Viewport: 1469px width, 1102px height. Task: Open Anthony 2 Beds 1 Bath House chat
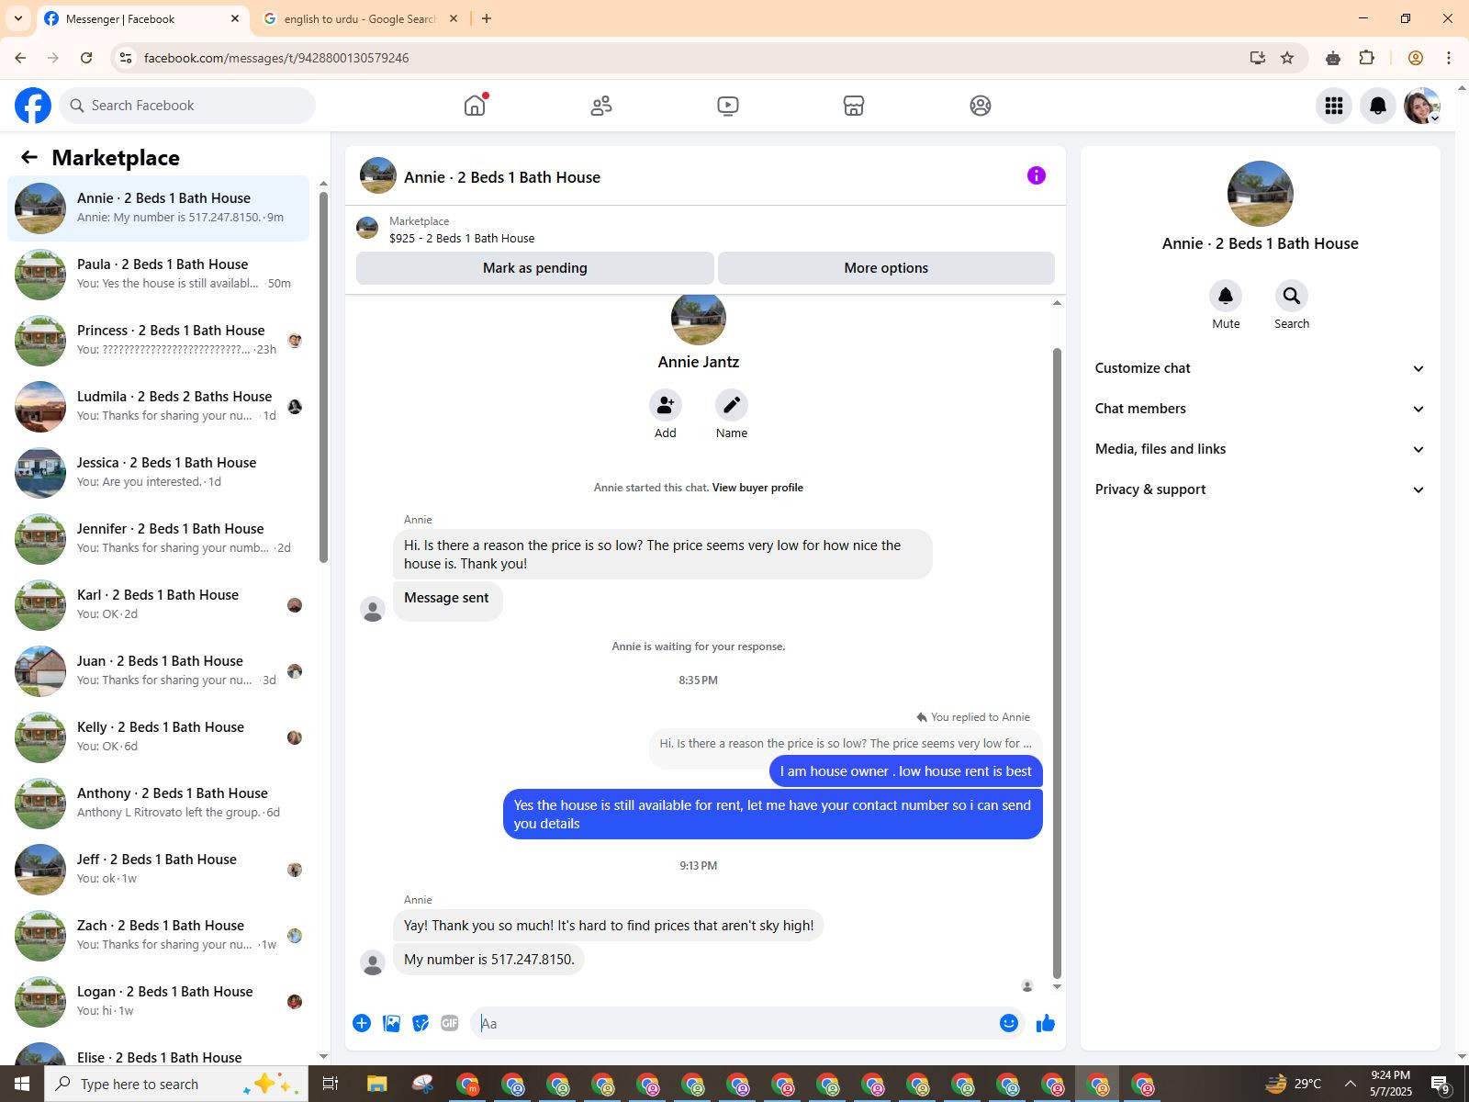click(x=158, y=804)
